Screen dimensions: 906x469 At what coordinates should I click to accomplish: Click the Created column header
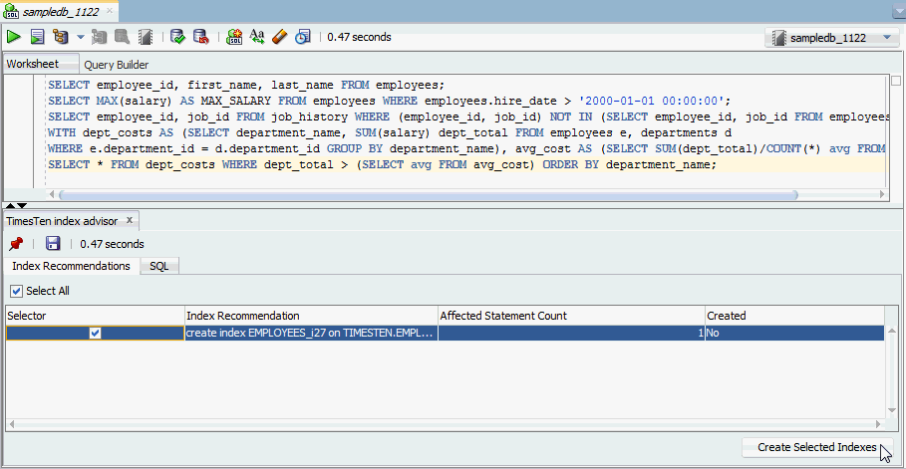(x=794, y=316)
